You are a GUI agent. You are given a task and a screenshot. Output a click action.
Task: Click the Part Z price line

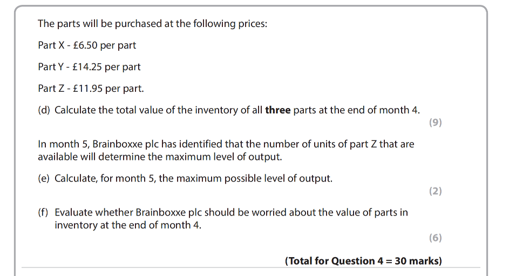(91, 88)
